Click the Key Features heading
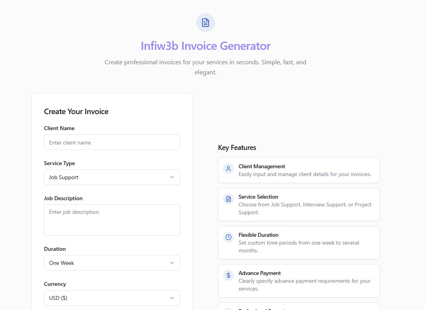 click(237, 148)
